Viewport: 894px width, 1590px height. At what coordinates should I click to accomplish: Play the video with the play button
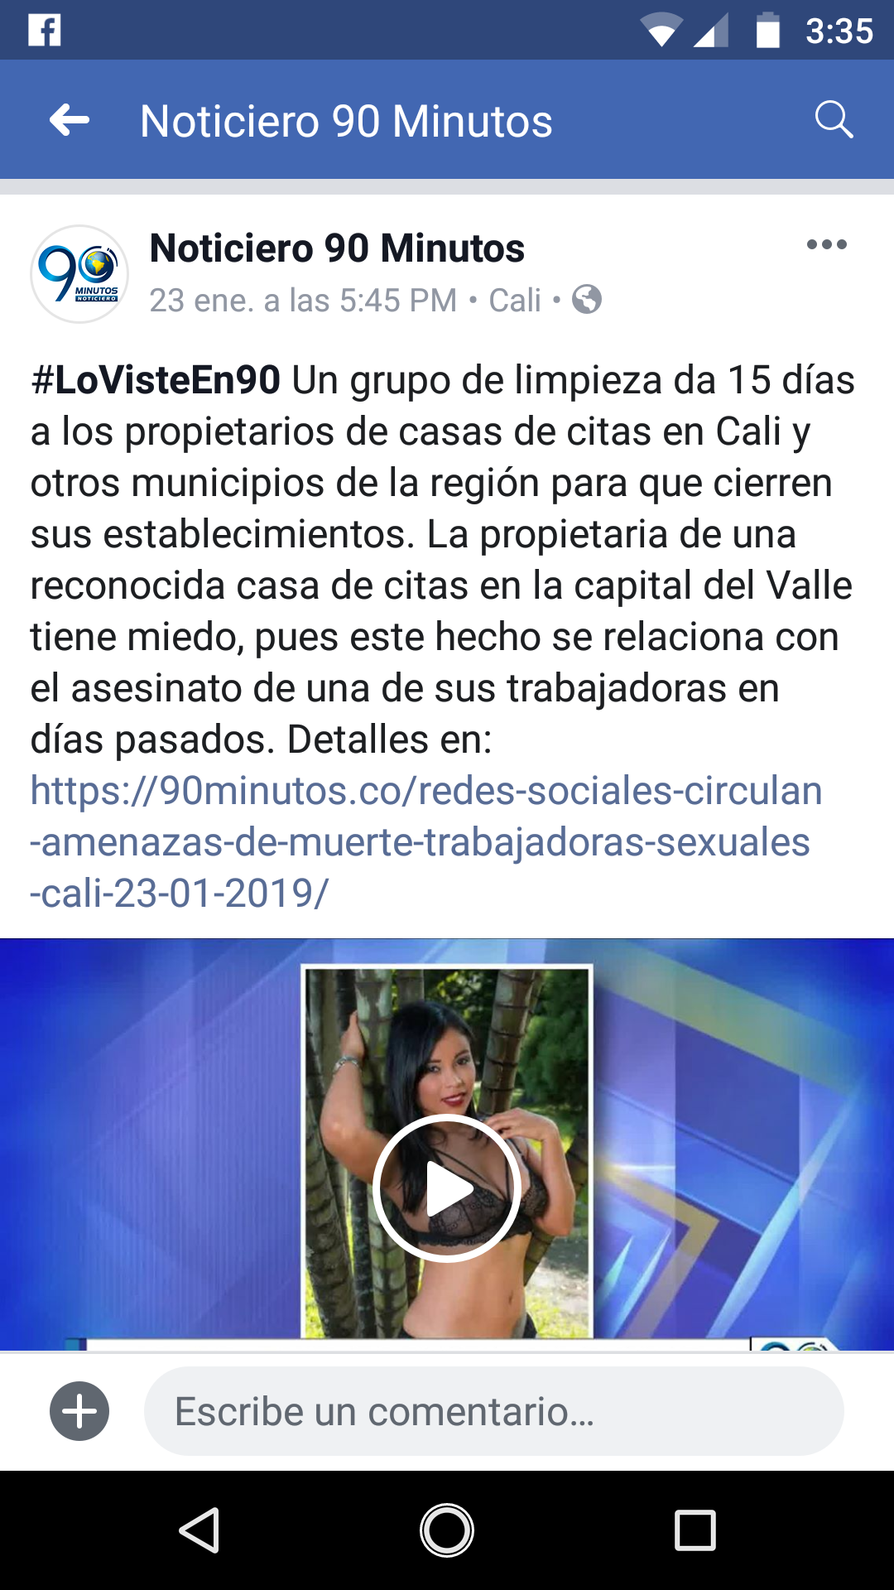(x=447, y=1188)
